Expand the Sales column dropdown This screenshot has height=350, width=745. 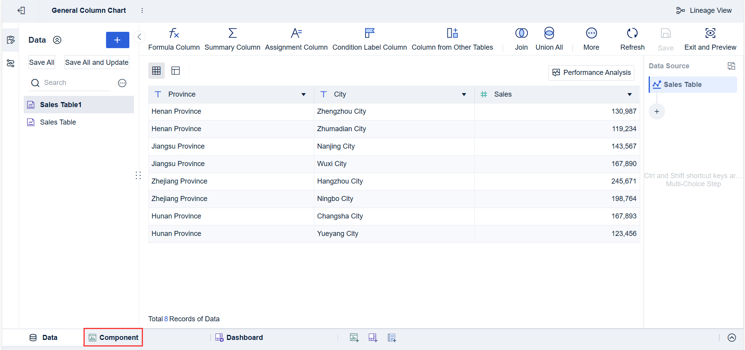click(x=629, y=94)
